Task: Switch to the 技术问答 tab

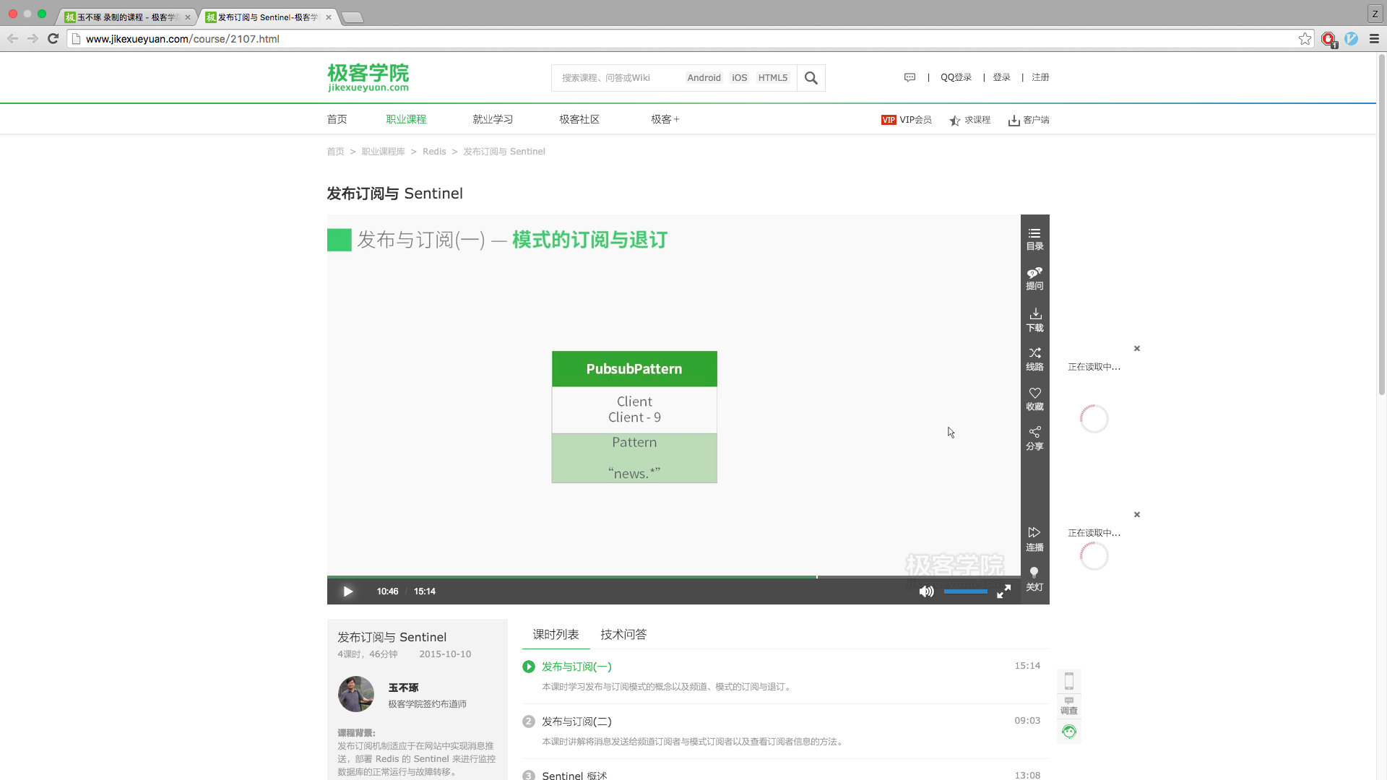Action: point(623,634)
